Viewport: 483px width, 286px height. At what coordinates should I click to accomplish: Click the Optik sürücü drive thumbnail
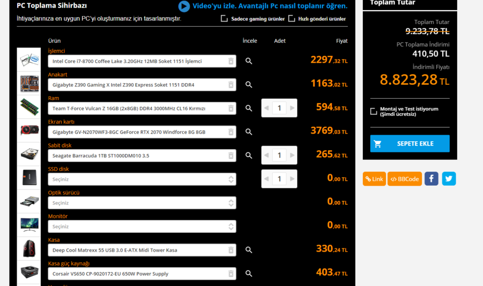[28, 201]
